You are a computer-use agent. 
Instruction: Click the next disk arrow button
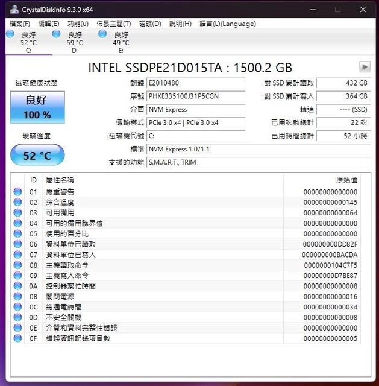365,67
